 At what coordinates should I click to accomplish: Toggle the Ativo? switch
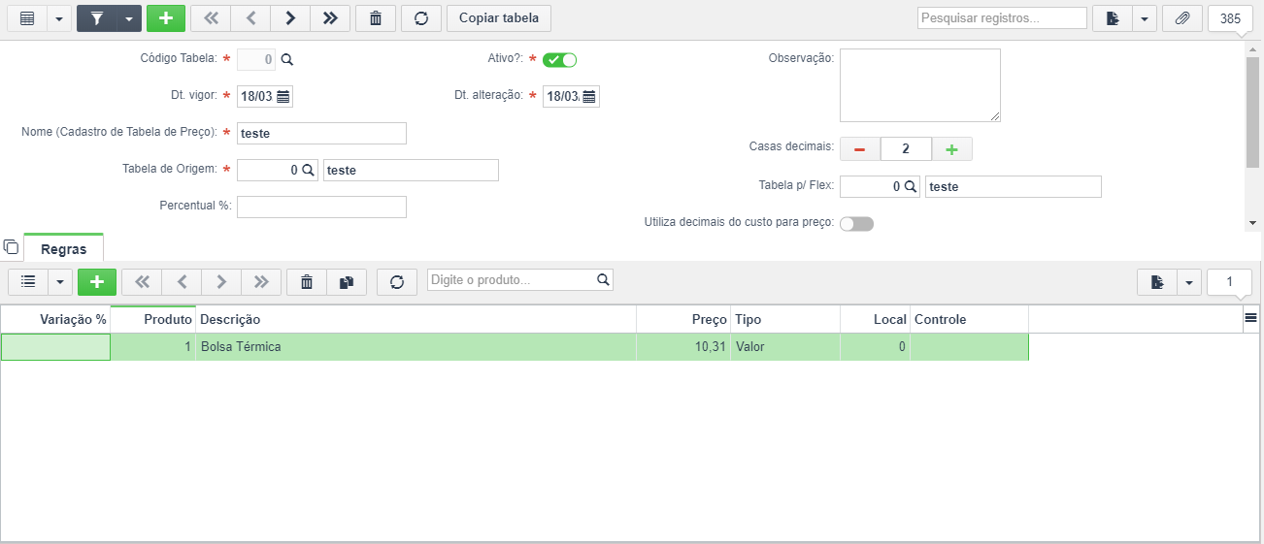coord(560,60)
